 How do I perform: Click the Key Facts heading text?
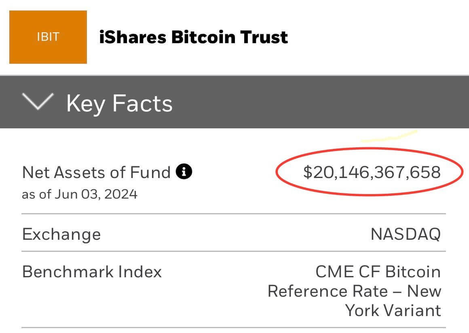point(119,103)
